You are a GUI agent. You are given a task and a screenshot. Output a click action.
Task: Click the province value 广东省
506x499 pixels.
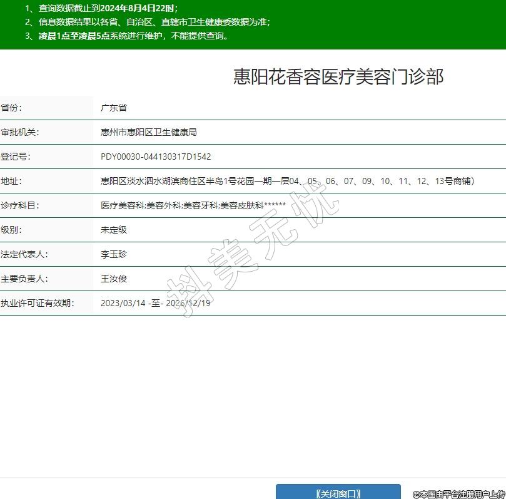click(114, 108)
